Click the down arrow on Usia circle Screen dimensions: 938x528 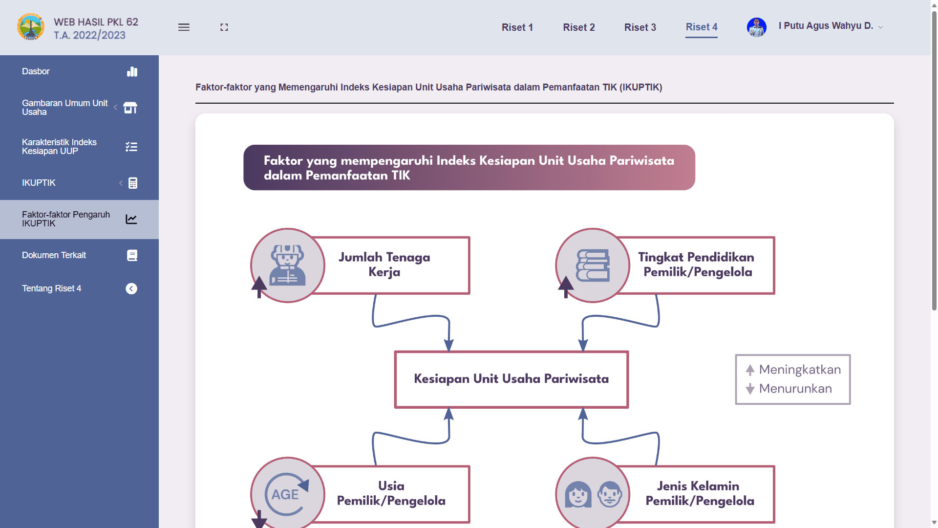(259, 519)
